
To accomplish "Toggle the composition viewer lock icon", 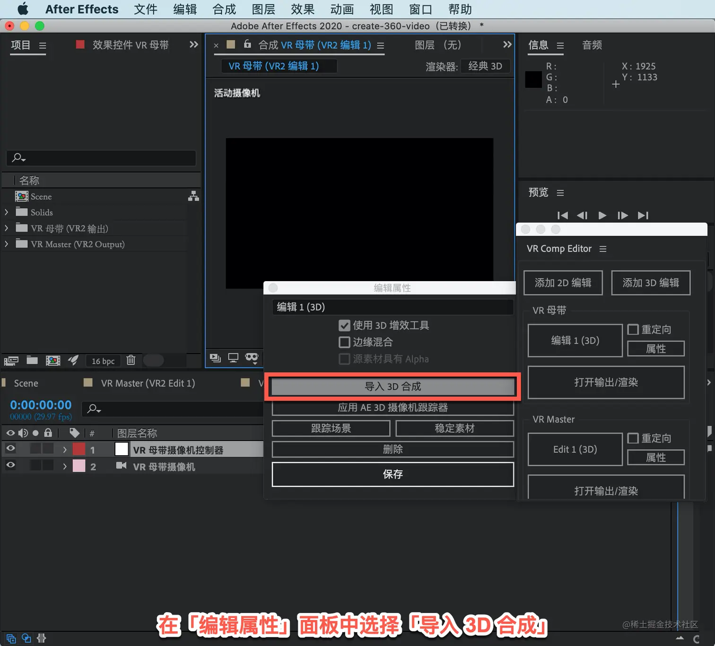I will pyautogui.click(x=247, y=44).
